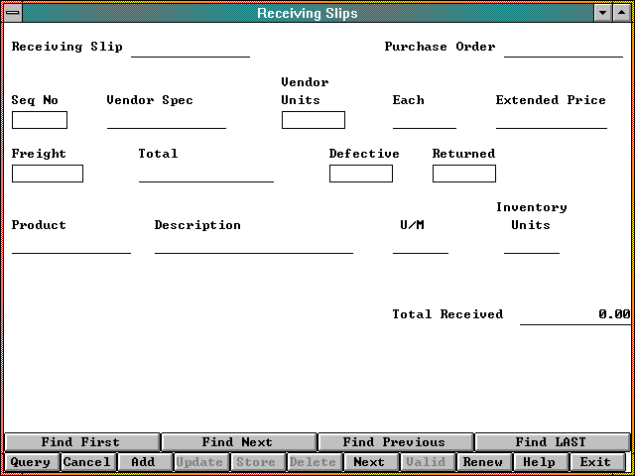Click into the Purchase Order field

pos(563,48)
